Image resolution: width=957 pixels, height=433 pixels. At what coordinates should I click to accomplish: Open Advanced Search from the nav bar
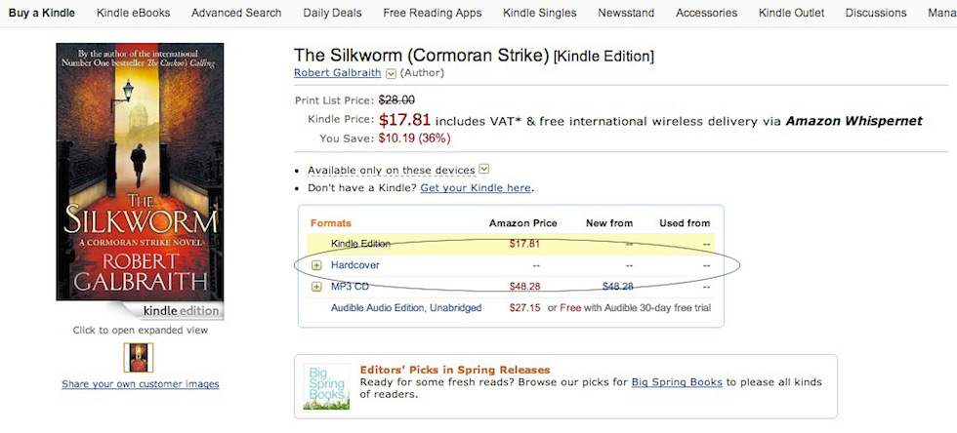[x=236, y=13]
